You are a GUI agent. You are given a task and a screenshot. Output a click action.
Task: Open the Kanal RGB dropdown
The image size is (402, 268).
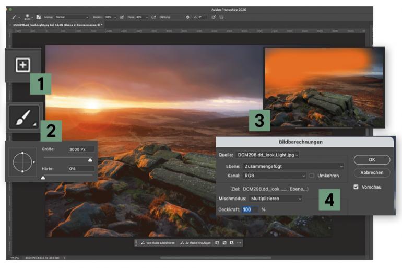pos(274,176)
